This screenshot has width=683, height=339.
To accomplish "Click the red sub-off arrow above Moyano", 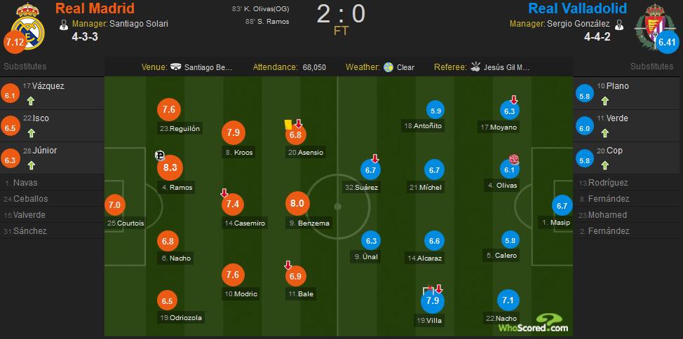I will point(514,100).
